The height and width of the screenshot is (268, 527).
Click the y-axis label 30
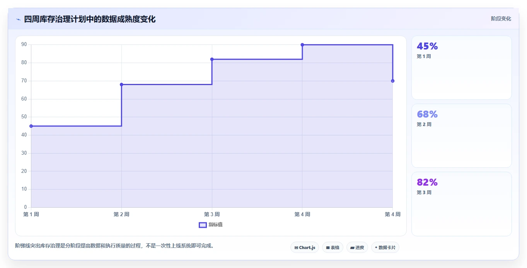(x=24, y=153)
